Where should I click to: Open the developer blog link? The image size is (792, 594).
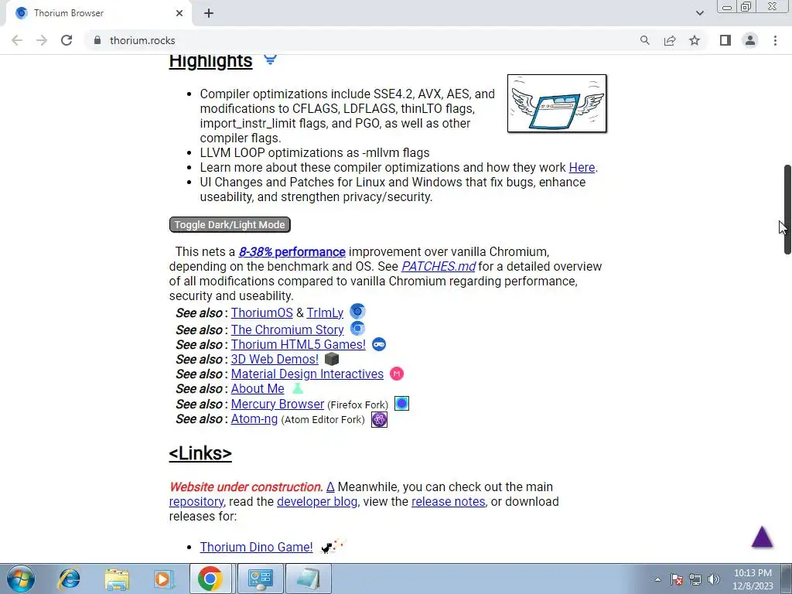click(x=317, y=501)
